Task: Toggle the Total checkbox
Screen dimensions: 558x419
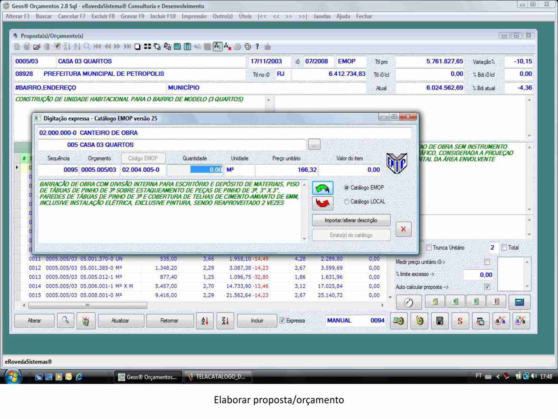Action: coord(504,248)
